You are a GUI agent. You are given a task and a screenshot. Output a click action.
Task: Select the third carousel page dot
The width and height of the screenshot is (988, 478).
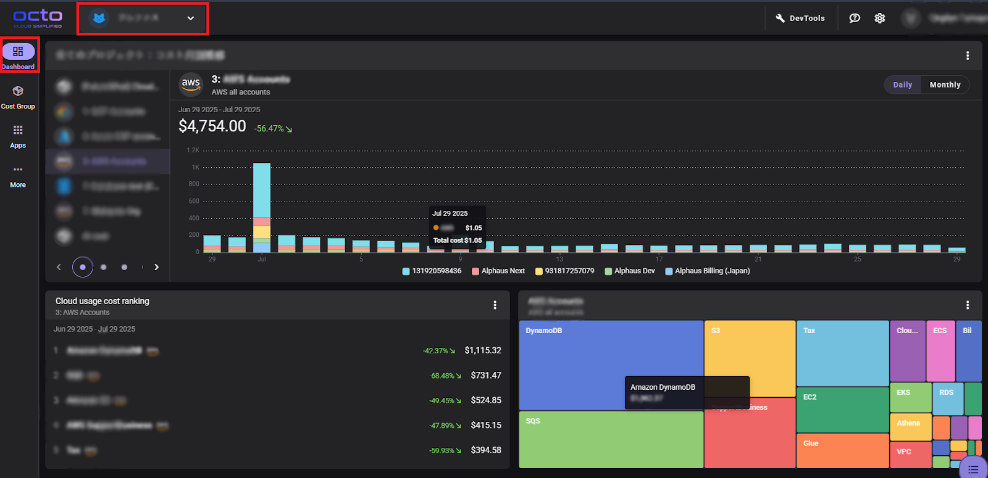[x=124, y=267]
